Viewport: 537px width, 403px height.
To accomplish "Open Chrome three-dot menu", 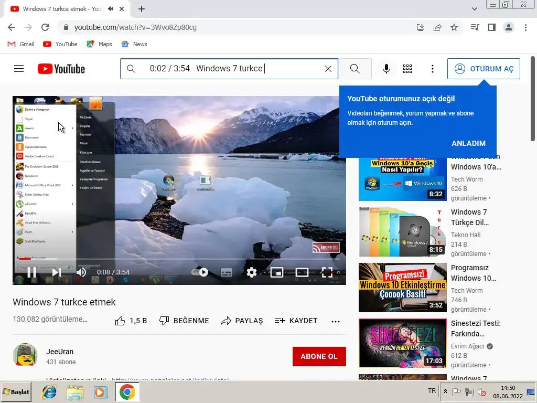I will pyautogui.click(x=525, y=27).
